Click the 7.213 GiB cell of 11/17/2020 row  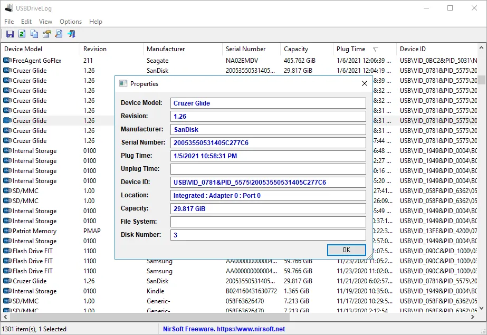pos(297,301)
